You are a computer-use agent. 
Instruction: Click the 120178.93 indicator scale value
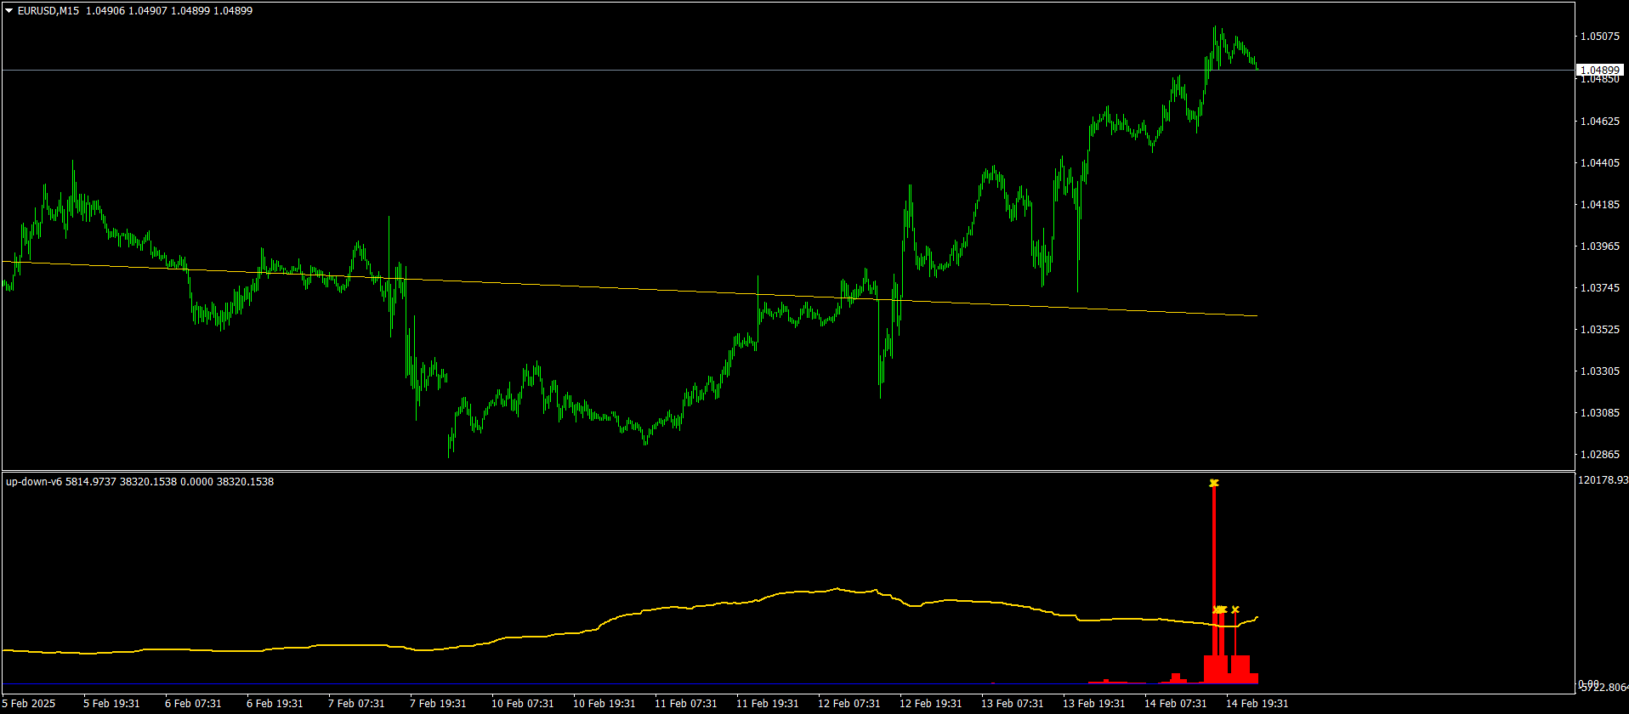tap(1603, 481)
